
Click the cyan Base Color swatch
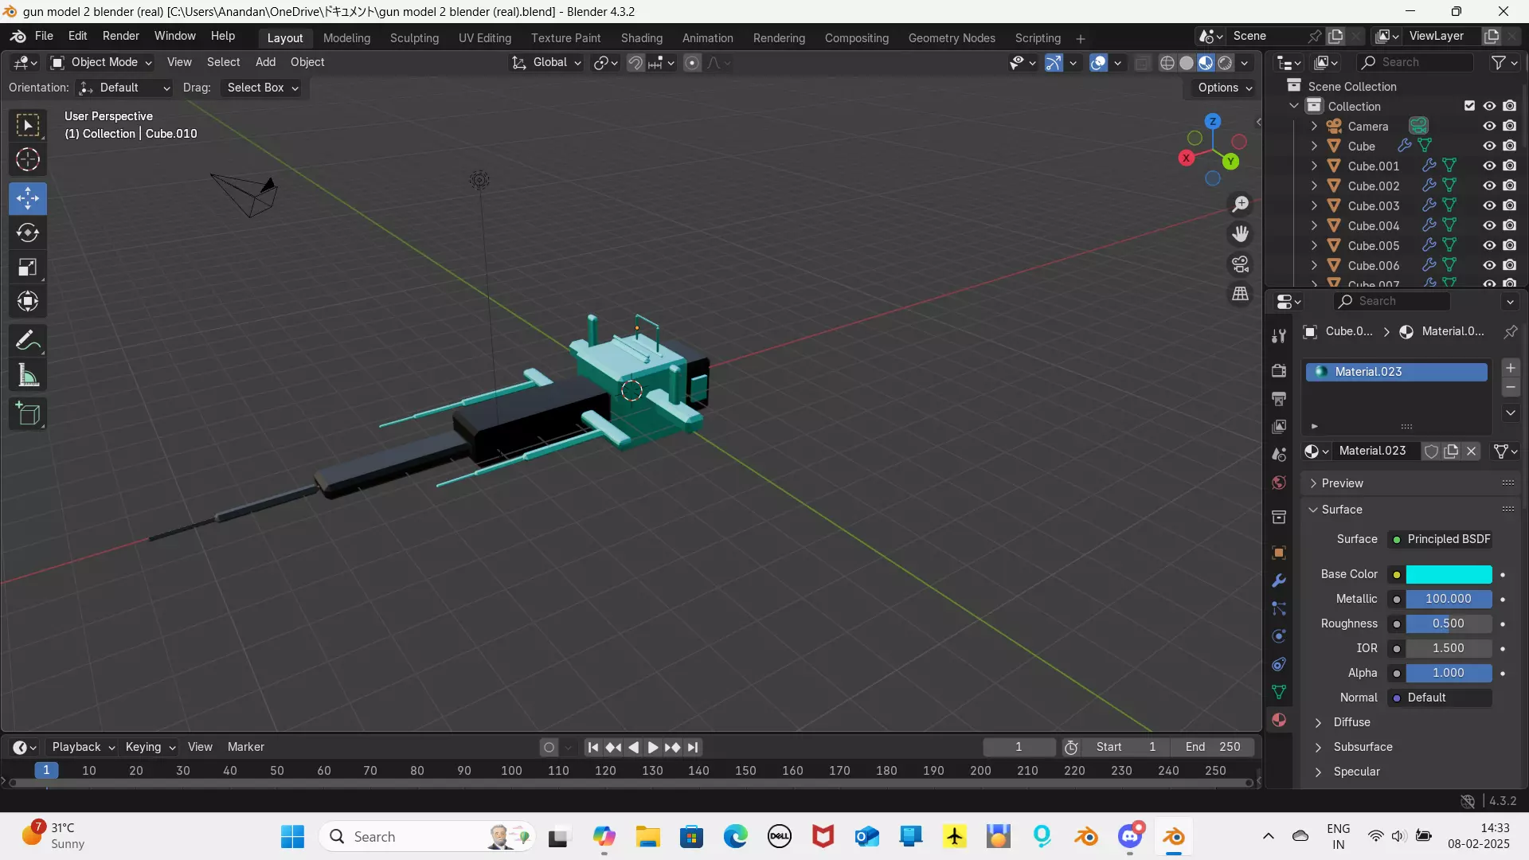click(x=1448, y=574)
